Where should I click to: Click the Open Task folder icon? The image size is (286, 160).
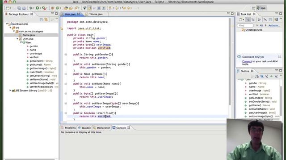coord(71,8)
